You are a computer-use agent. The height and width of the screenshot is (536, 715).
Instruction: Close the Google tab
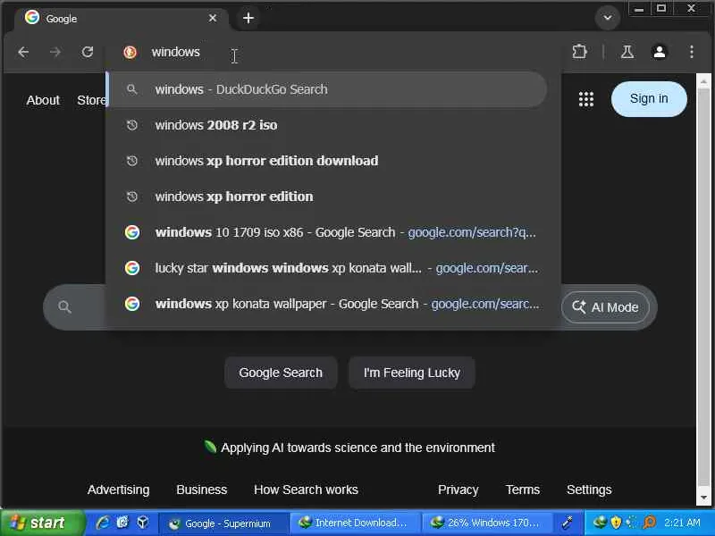(213, 18)
